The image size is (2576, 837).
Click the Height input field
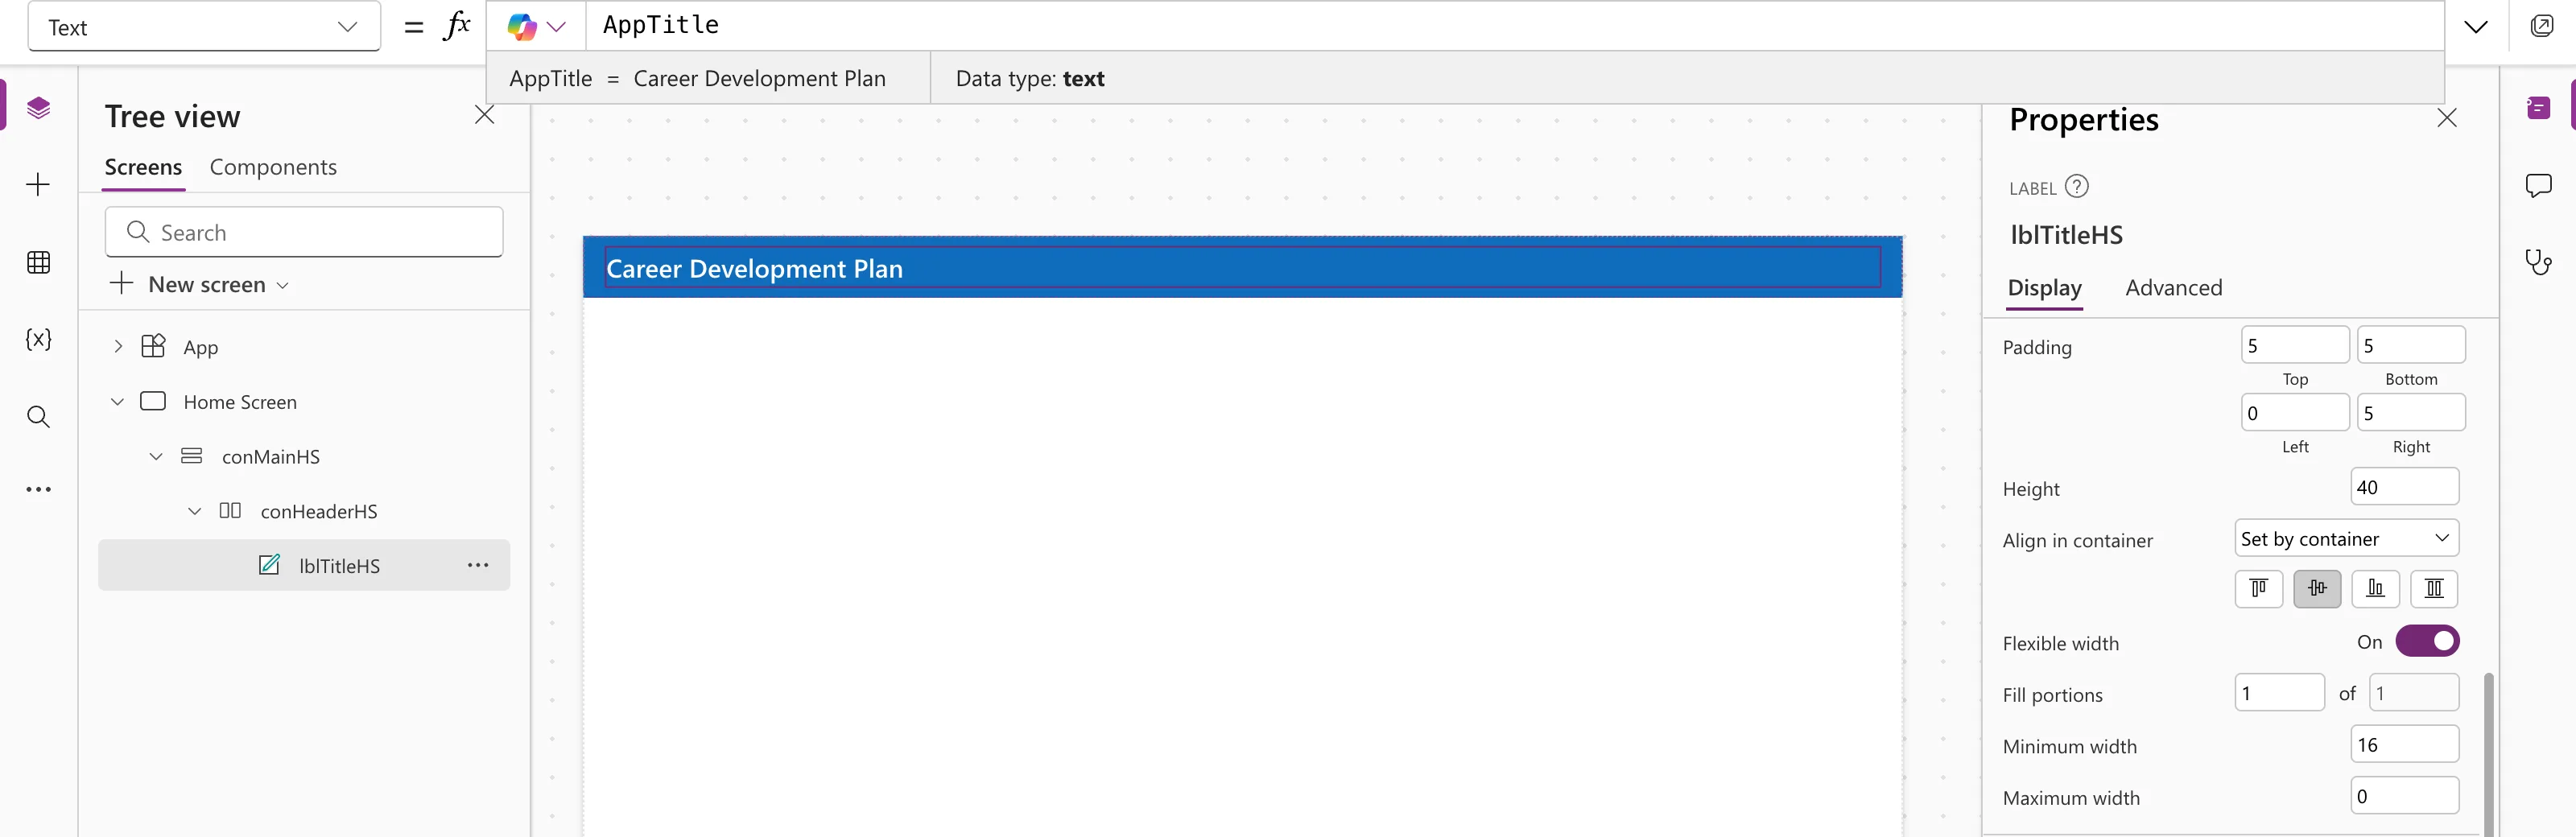pos(2404,487)
